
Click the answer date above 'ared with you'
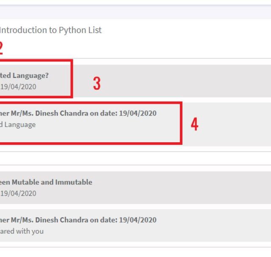pos(138,220)
